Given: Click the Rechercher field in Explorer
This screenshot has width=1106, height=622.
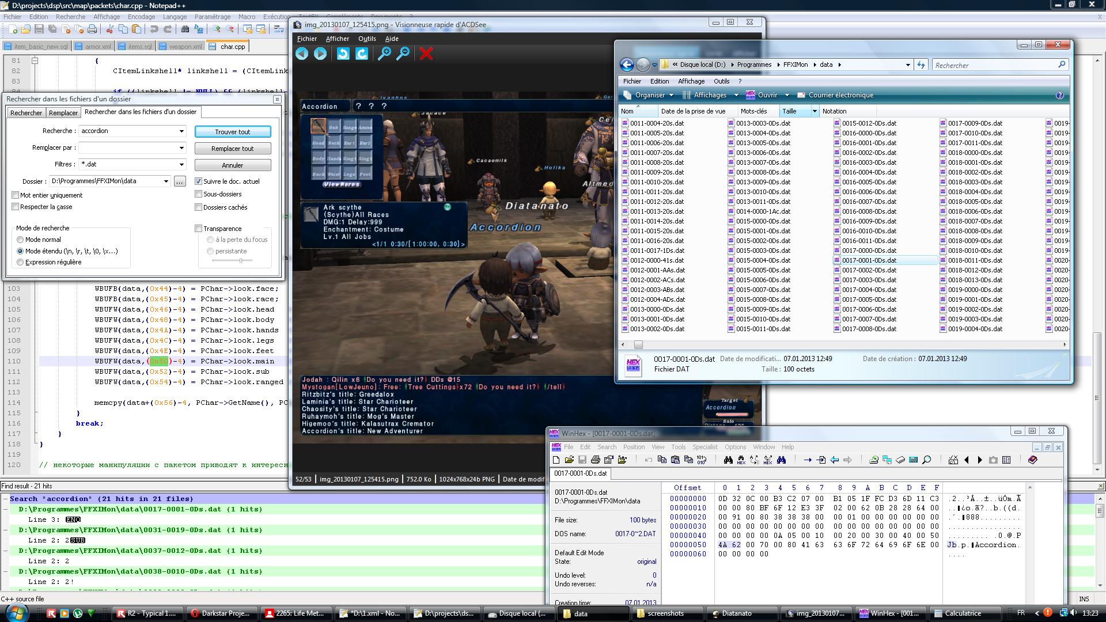Looking at the screenshot, I should click(x=994, y=65).
